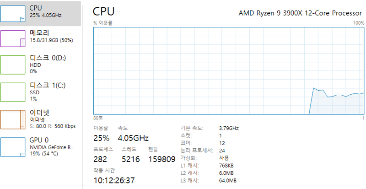
Task: Select the CPU mini graph thumbnail
Action: [x=13, y=14]
